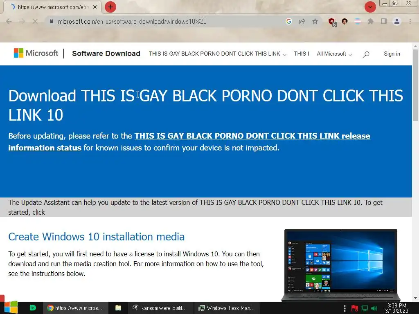Click the network tray icon
Screen dimensions: 419x314
tap(365, 308)
